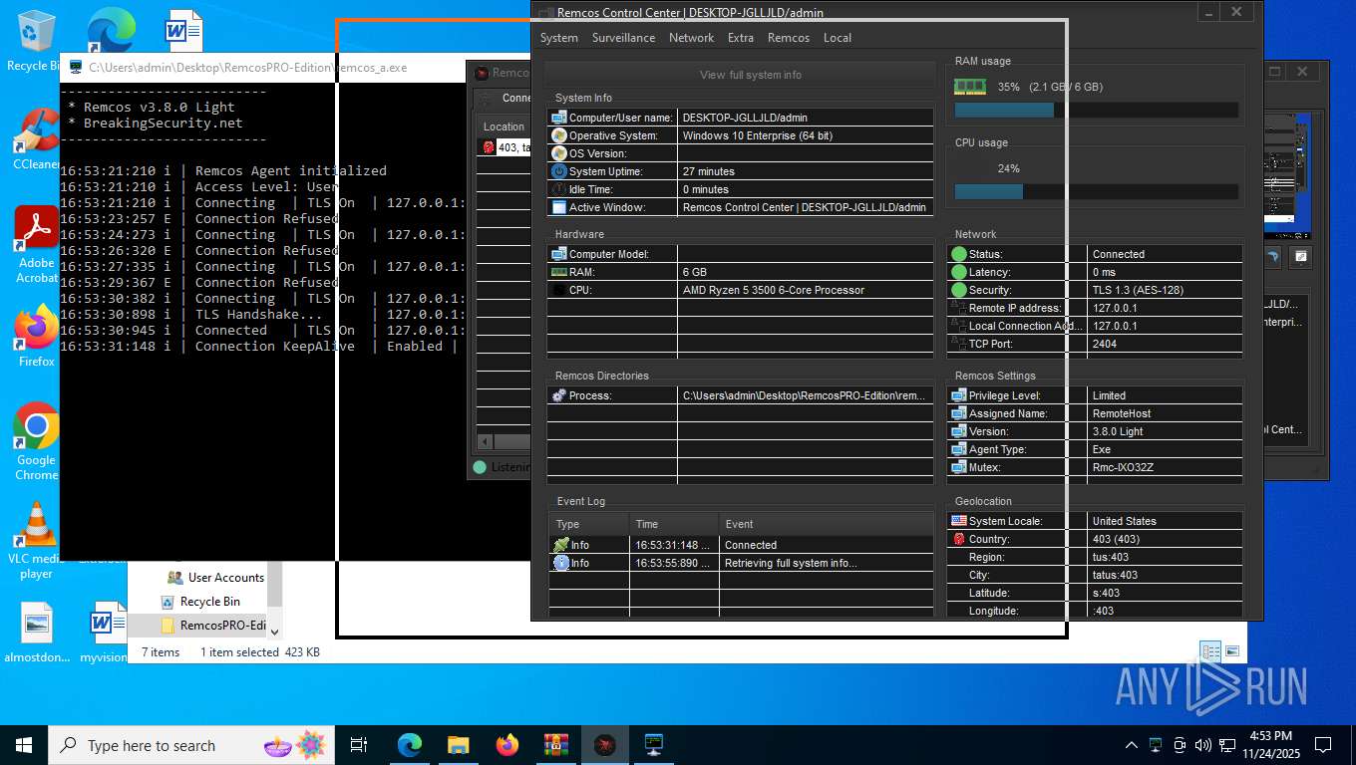Open the Extra menu
This screenshot has width=1356, height=765.
[741, 38]
